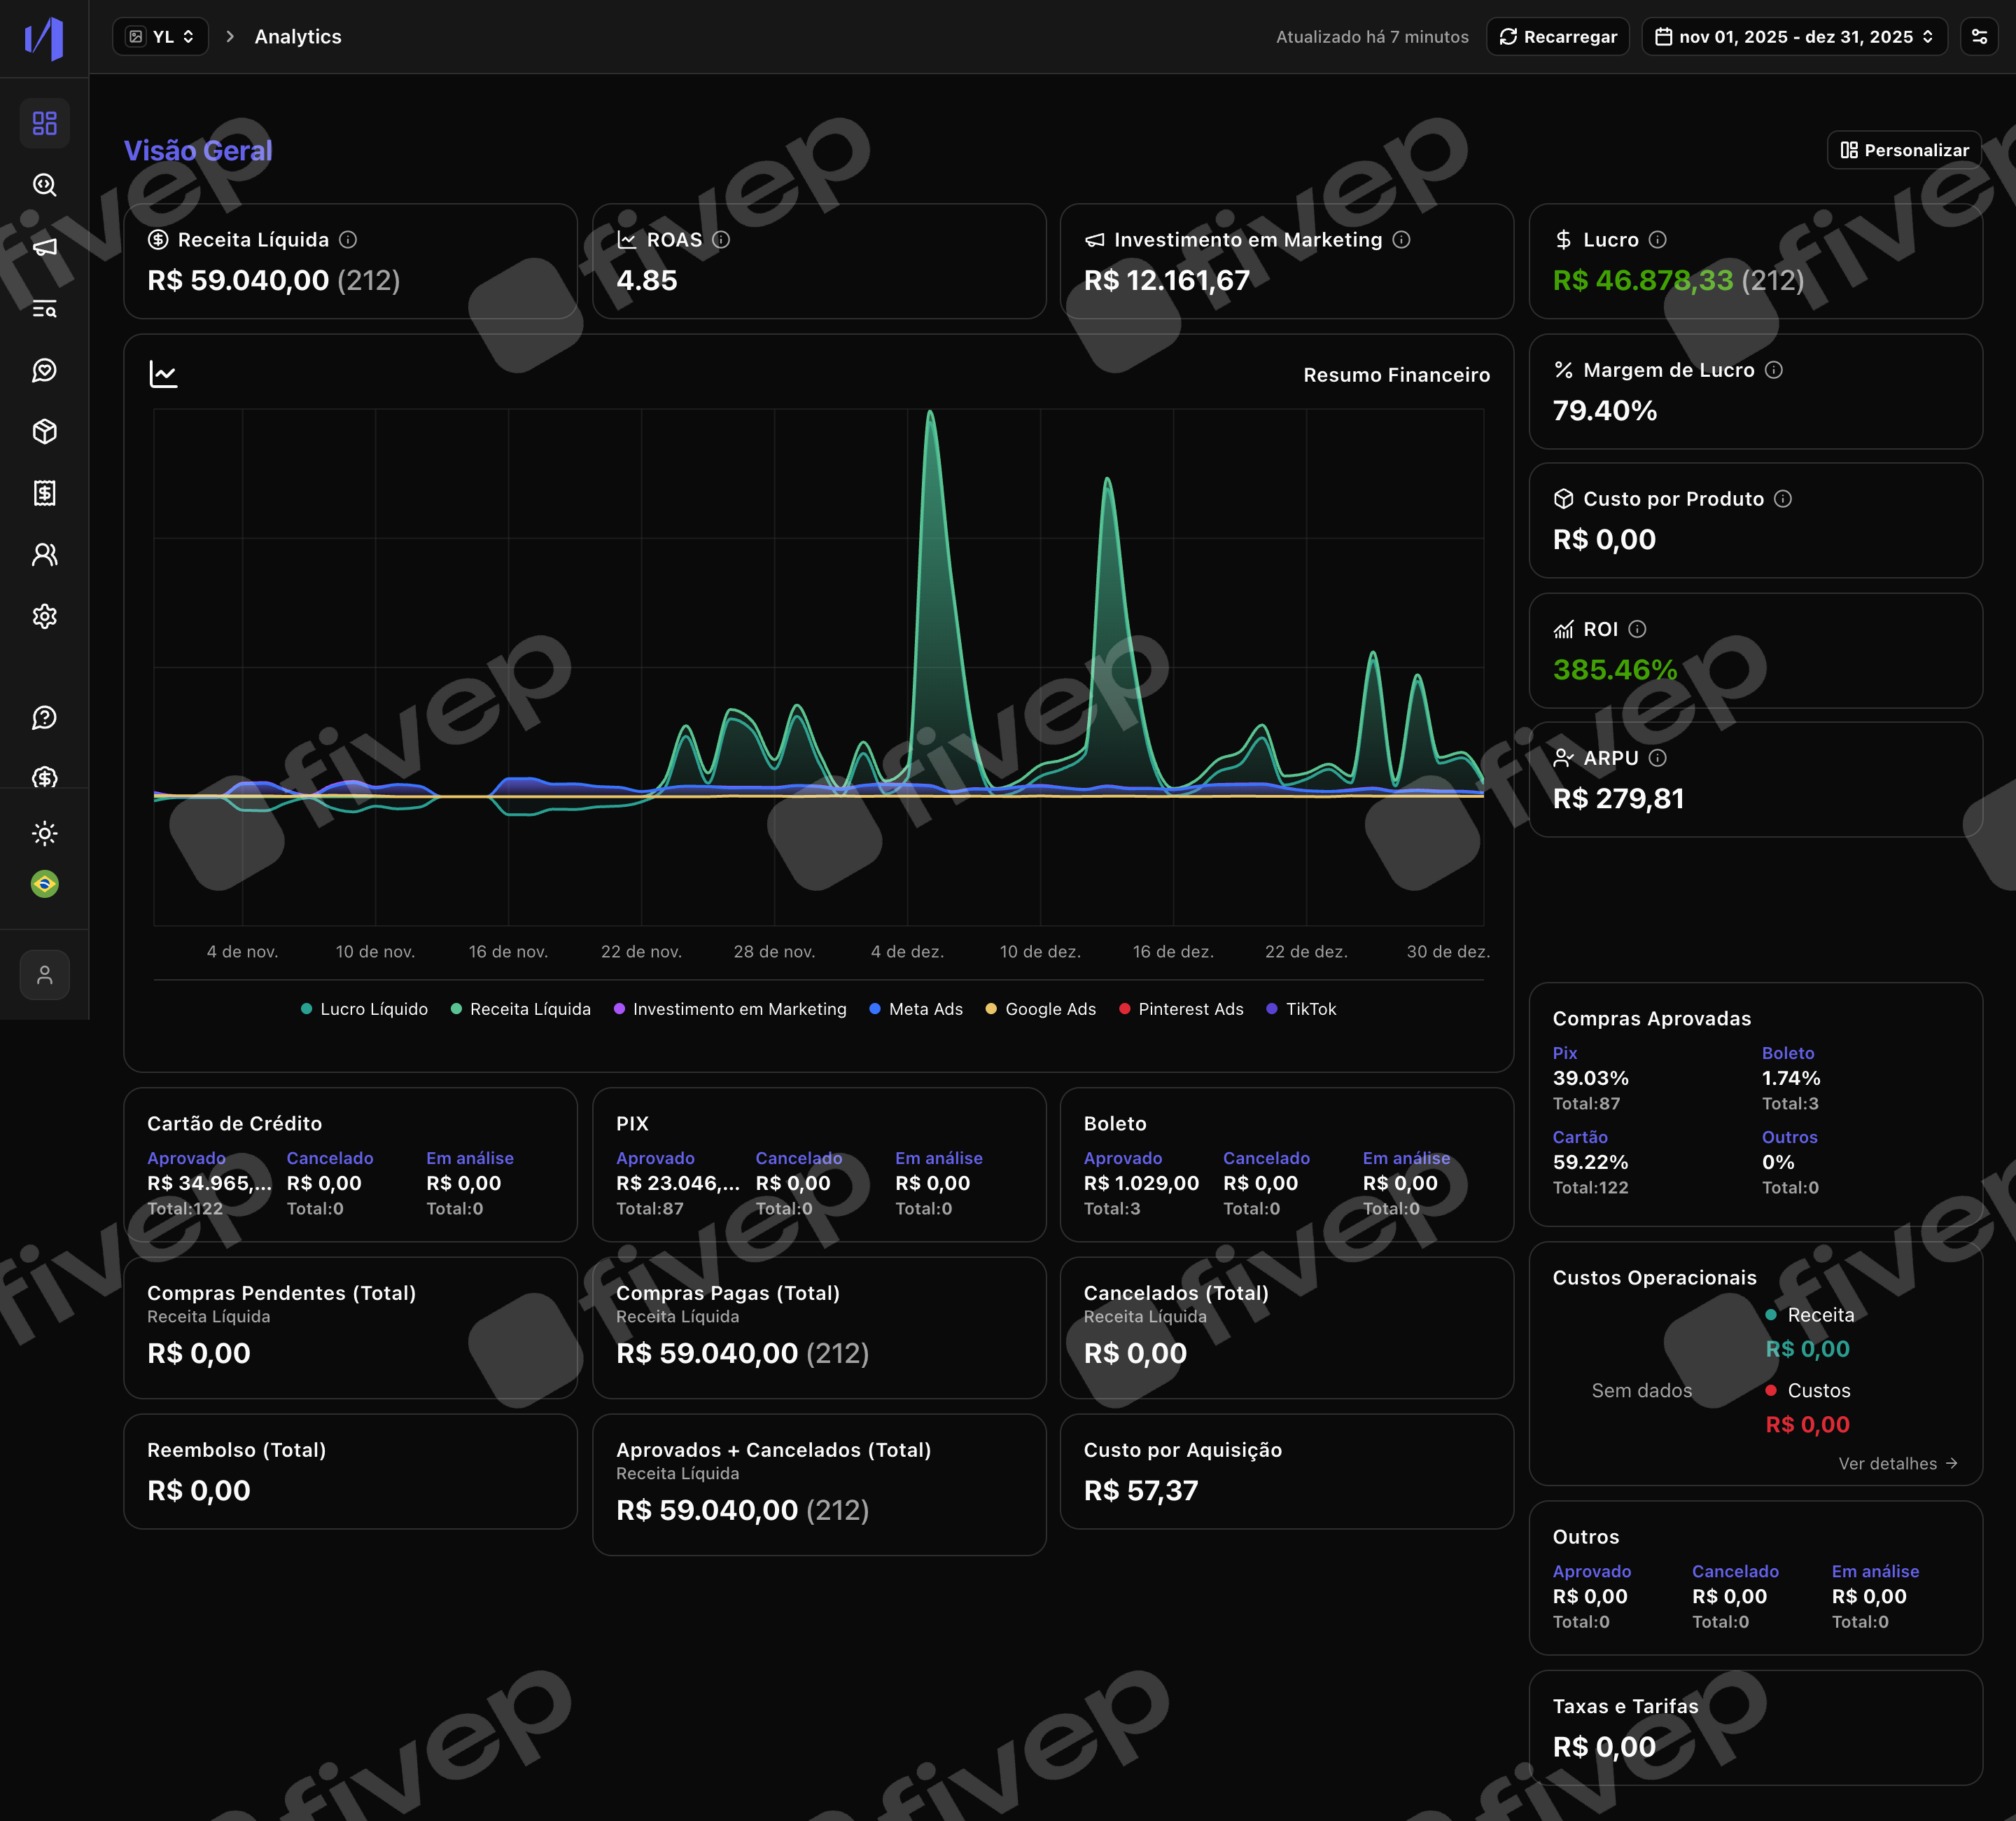
Task: Click the ROAS value 4.85
Action: pyautogui.click(x=647, y=280)
